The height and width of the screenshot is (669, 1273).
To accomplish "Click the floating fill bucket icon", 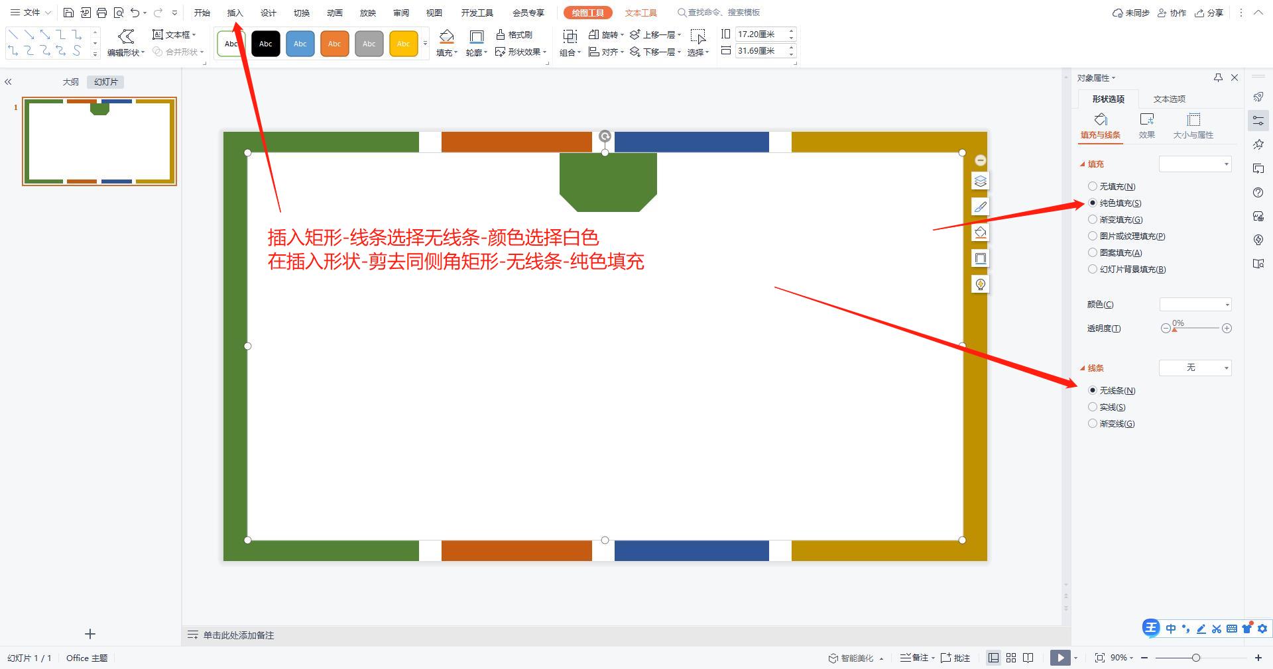I will click(980, 232).
